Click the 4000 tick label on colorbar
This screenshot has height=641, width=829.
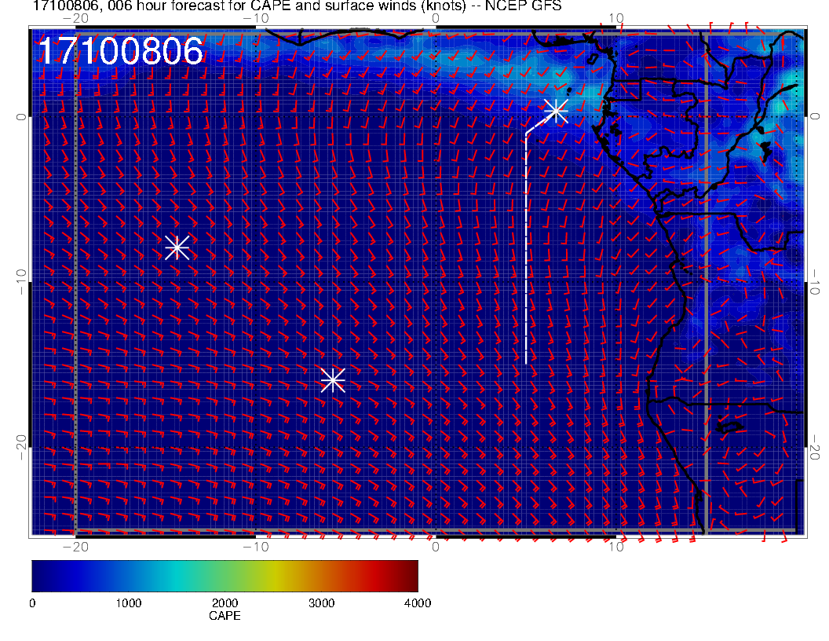[417, 603]
